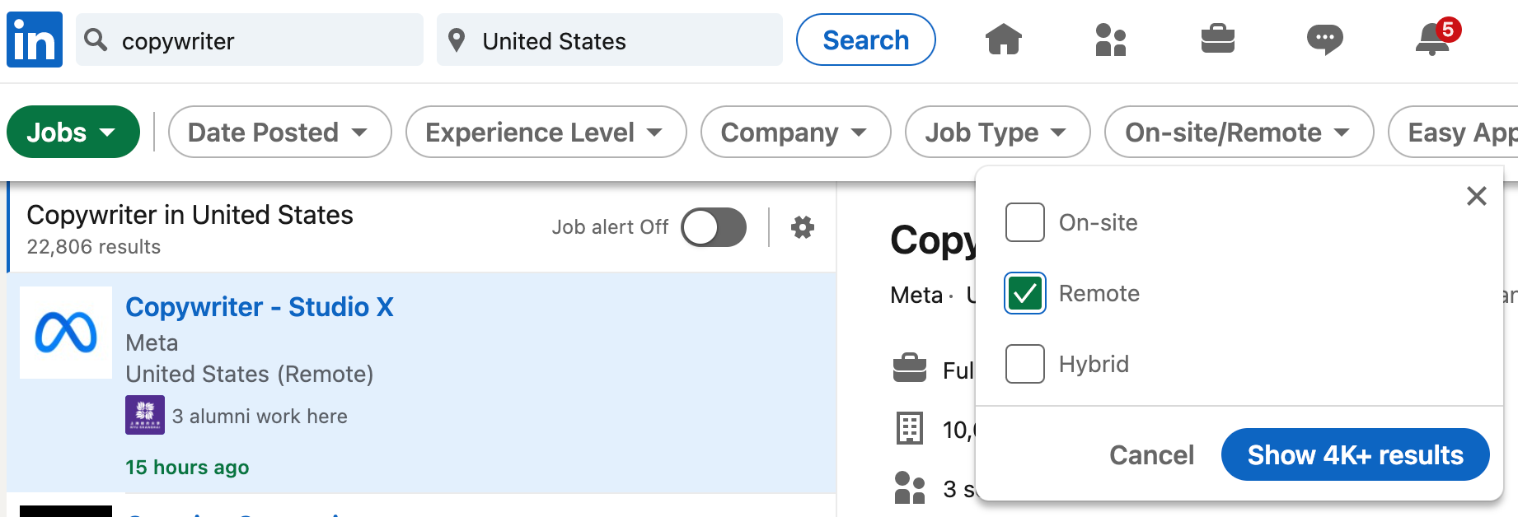Close the On-site/Remote filter popup

click(x=1476, y=196)
